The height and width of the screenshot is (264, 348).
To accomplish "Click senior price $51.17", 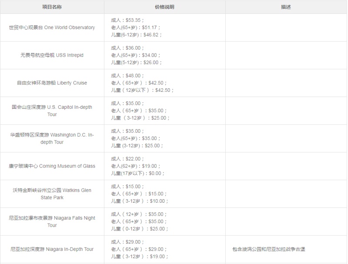I will [149, 27].
